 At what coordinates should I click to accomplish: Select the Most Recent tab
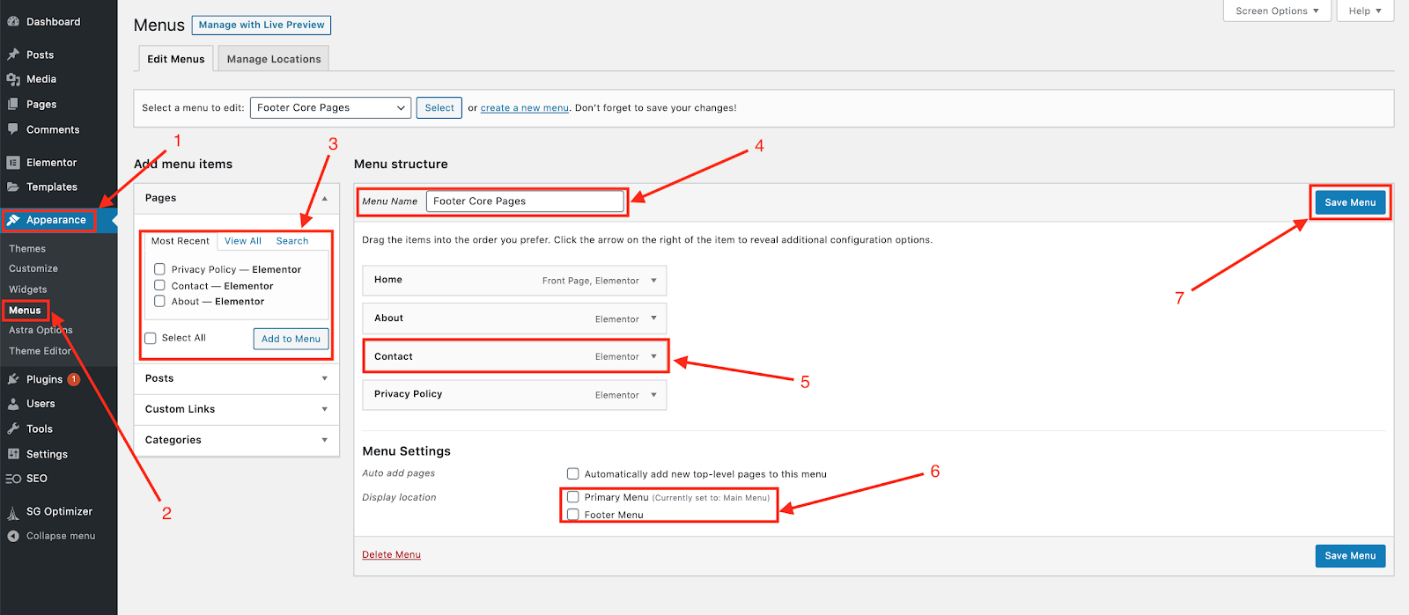181,241
